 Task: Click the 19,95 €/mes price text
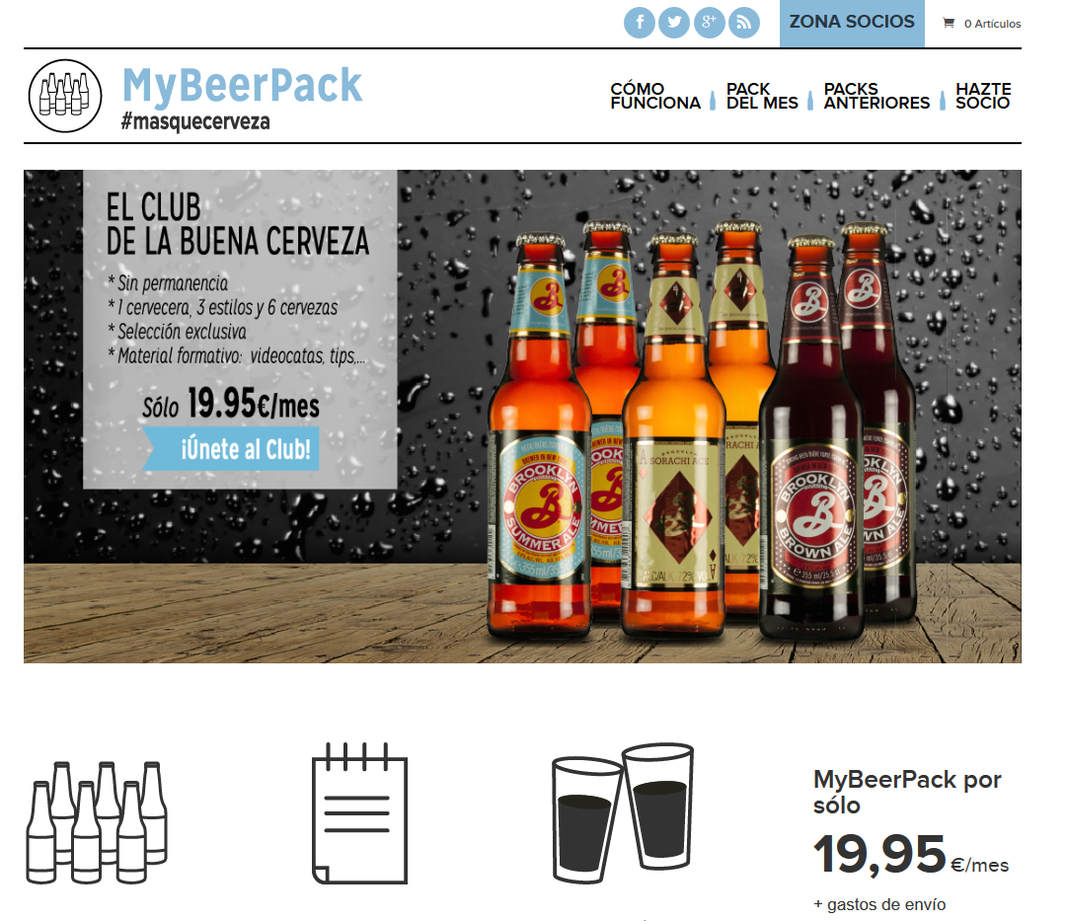910,854
